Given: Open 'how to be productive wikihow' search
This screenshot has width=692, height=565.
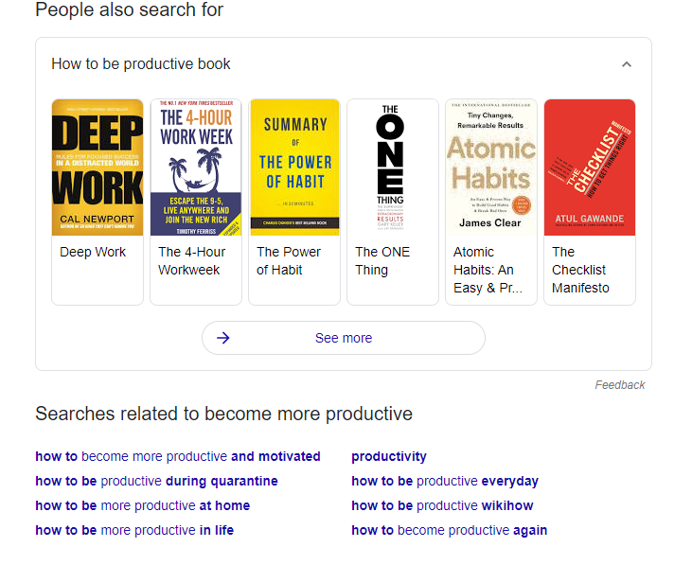Looking at the screenshot, I should (x=442, y=505).
